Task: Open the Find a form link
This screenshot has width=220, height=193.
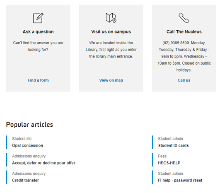Action: [x=38, y=80]
